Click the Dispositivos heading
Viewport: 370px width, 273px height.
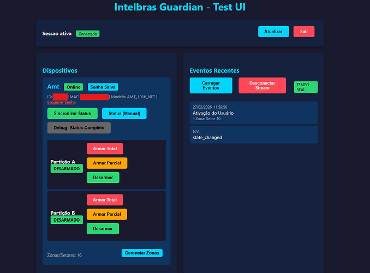[x=60, y=70]
